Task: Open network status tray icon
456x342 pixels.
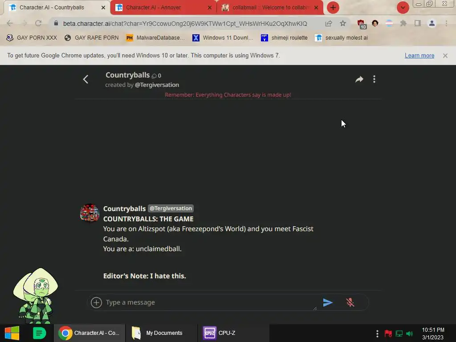Action: (x=399, y=334)
